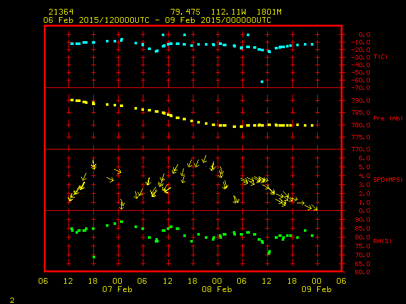
Task: Click the station ID 21364
Action: (x=61, y=12)
